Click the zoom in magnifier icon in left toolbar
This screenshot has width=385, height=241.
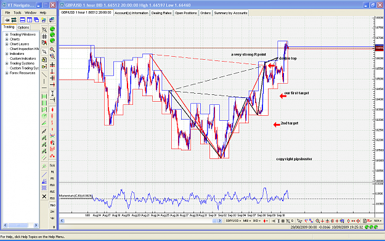click(52, 49)
